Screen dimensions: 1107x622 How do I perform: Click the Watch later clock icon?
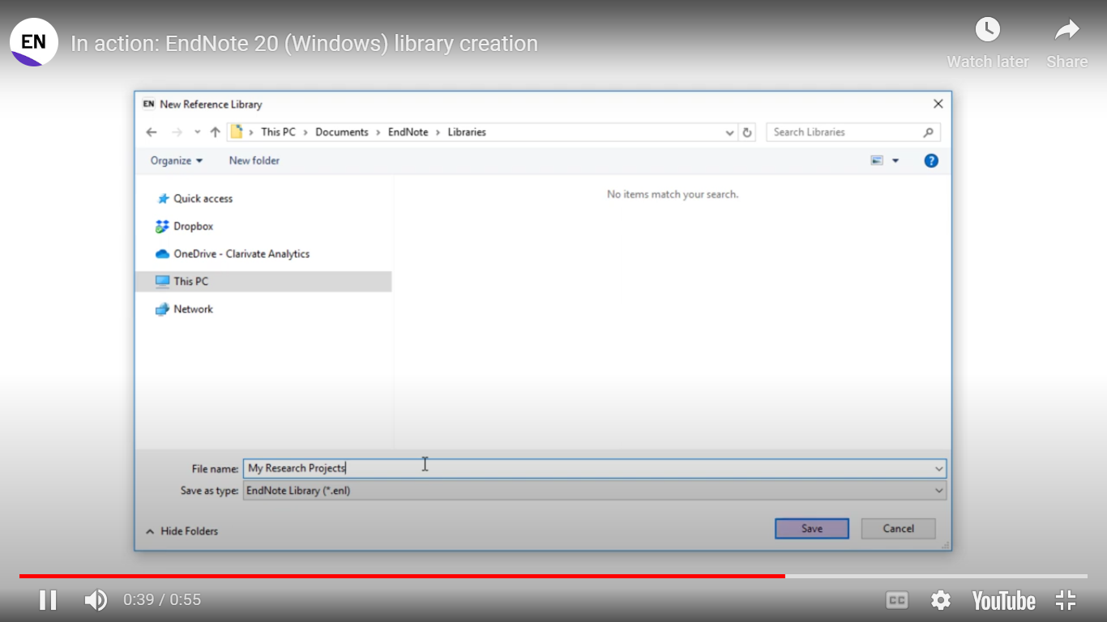pyautogui.click(x=987, y=30)
